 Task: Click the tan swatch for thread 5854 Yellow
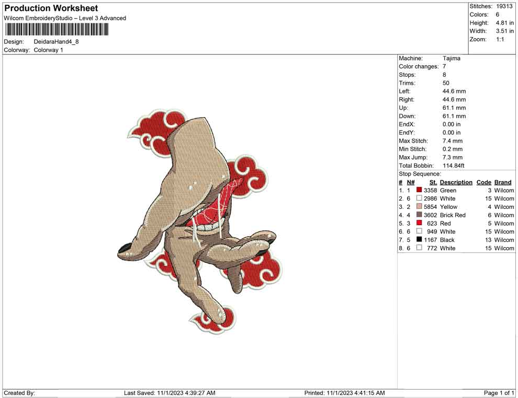pos(419,206)
